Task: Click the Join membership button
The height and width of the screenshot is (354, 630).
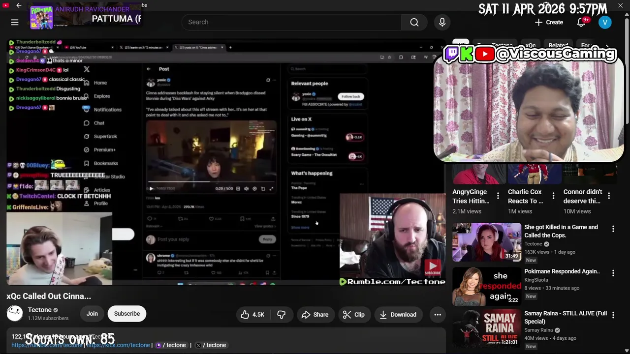Action: 92,314
